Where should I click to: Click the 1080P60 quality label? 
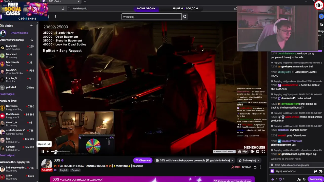[224, 151]
